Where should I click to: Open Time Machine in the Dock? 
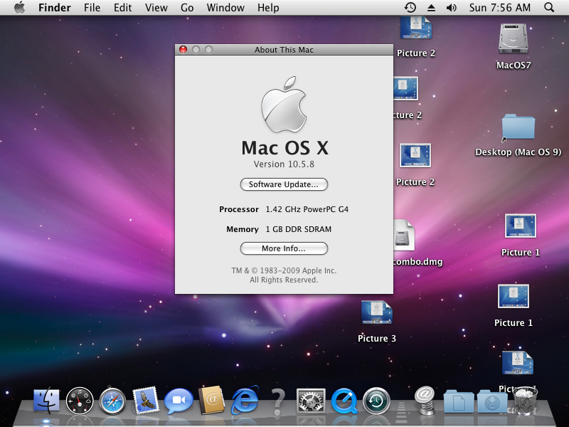tap(377, 401)
